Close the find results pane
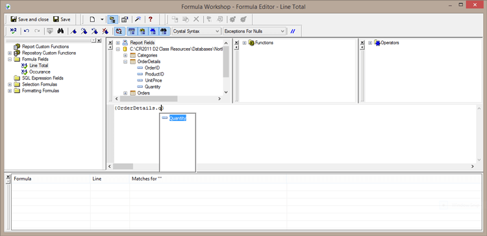 click(x=8, y=177)
